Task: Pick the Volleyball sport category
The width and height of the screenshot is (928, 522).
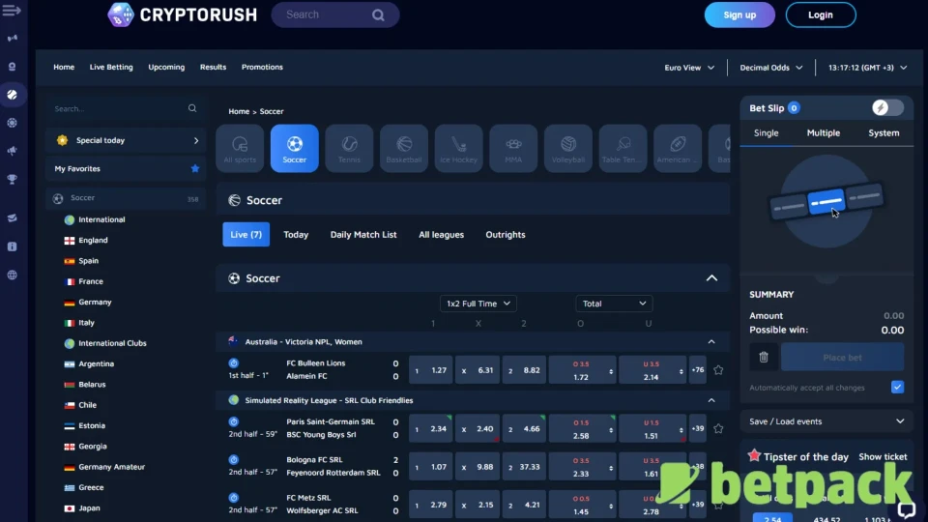Action: tap(568, 148)
